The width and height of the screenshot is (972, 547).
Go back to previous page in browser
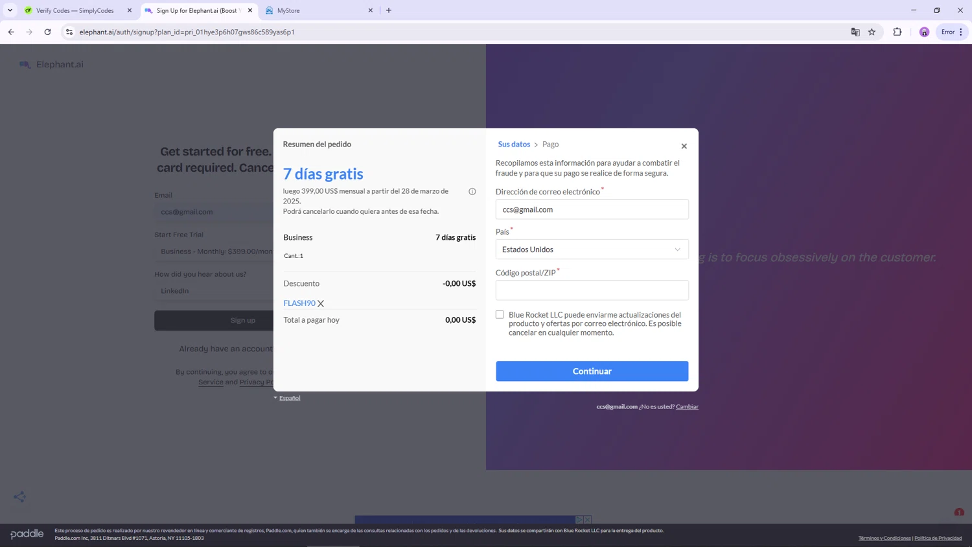pyautogui.click(x=11, y=32)
